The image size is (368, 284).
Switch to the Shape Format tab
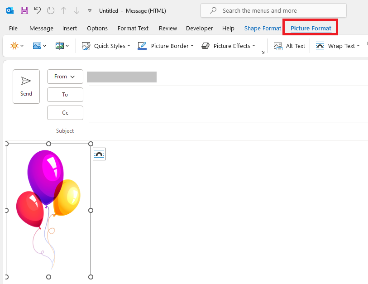263,29
